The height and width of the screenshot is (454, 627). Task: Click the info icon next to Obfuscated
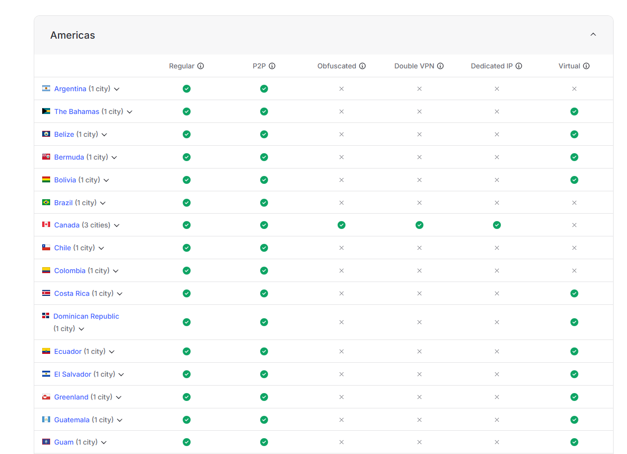click(362, 66)
